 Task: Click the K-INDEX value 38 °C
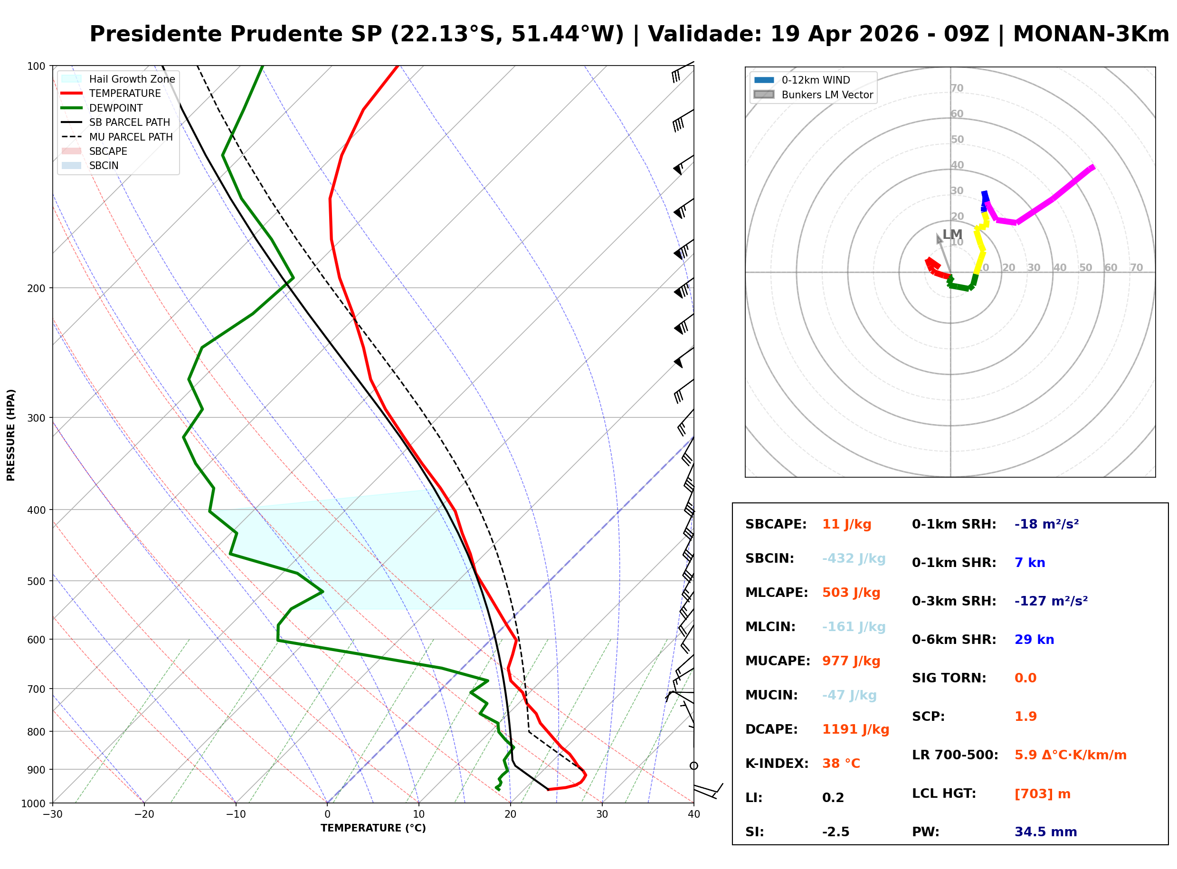(x=842, y=765)
